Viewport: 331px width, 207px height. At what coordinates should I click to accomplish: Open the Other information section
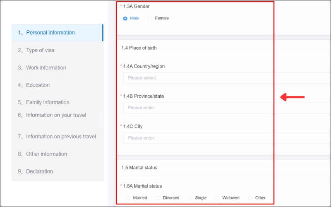46,154
